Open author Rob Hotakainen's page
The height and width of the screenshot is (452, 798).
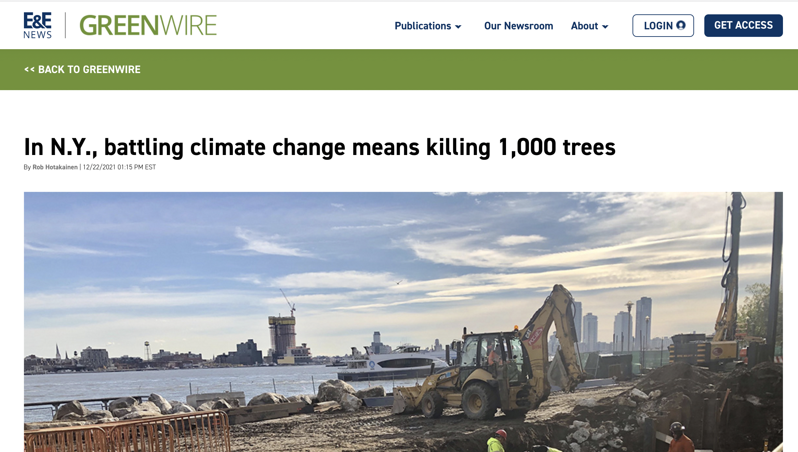click(x=55, y=167)
